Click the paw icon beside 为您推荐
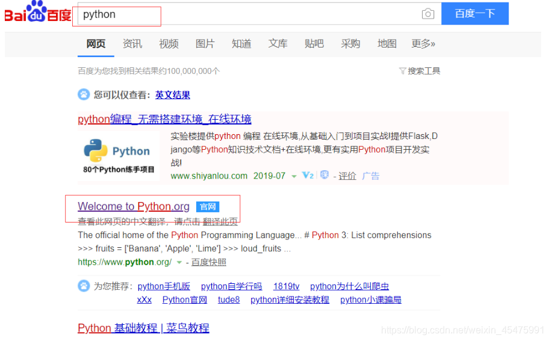 coord(84,286)
